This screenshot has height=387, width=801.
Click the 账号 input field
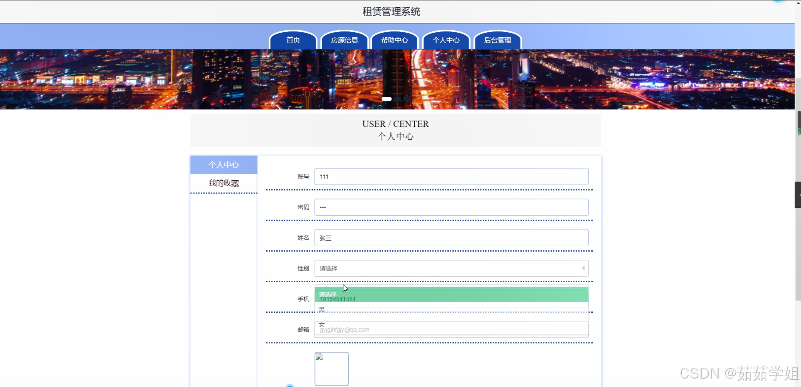451,177
